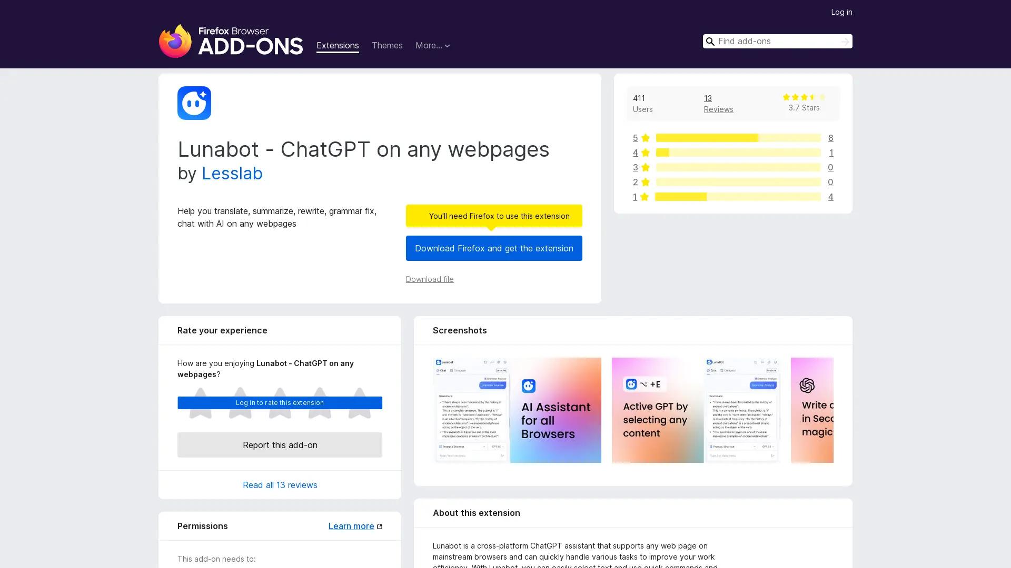1011x568 pixels.
Task: Click the magnifying glass search icon
Action: coord(710,41)
